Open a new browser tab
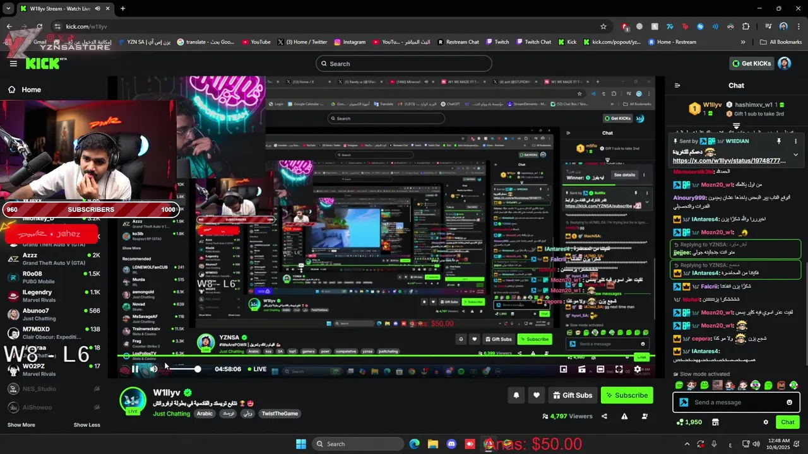808x454 pixels. (x=122, y=8)
